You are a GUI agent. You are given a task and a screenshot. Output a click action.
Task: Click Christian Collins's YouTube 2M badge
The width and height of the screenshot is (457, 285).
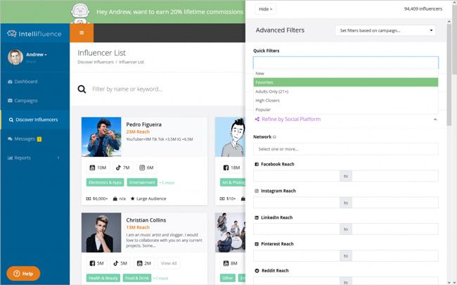click(x=144, y=263)
